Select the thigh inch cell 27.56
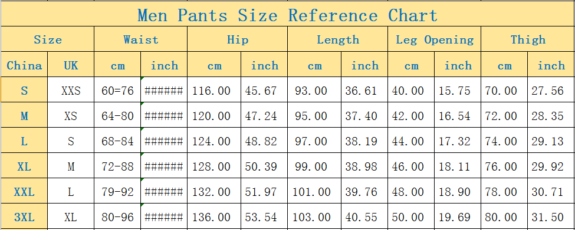575x230 pixels. tap(551, 89)
